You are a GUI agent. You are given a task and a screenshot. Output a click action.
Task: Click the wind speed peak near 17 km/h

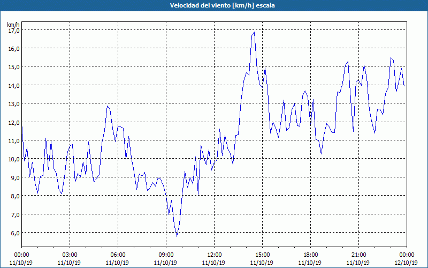254,32
